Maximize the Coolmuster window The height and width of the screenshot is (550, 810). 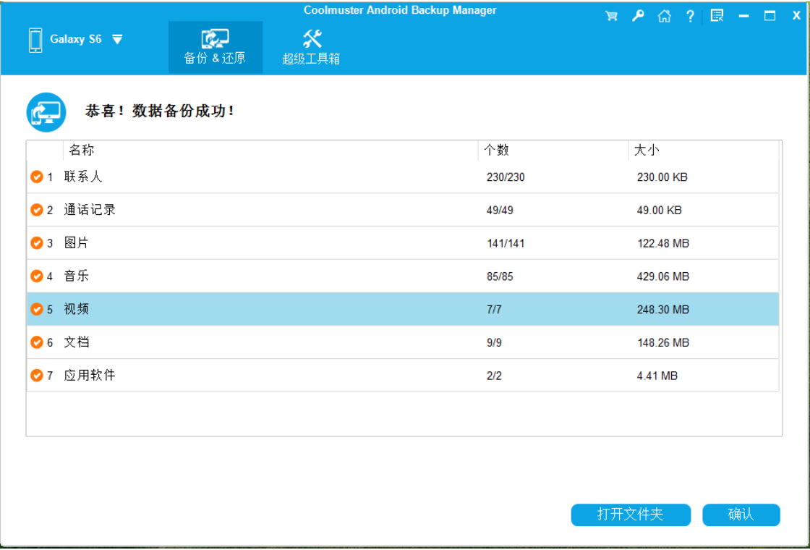pyautogui.click(x=769, y=16)
